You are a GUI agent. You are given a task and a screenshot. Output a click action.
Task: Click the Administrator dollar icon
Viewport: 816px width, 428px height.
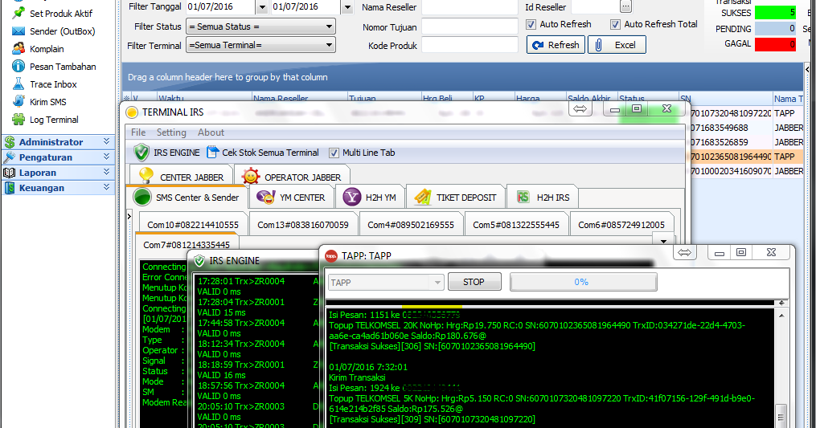[10, 142]
